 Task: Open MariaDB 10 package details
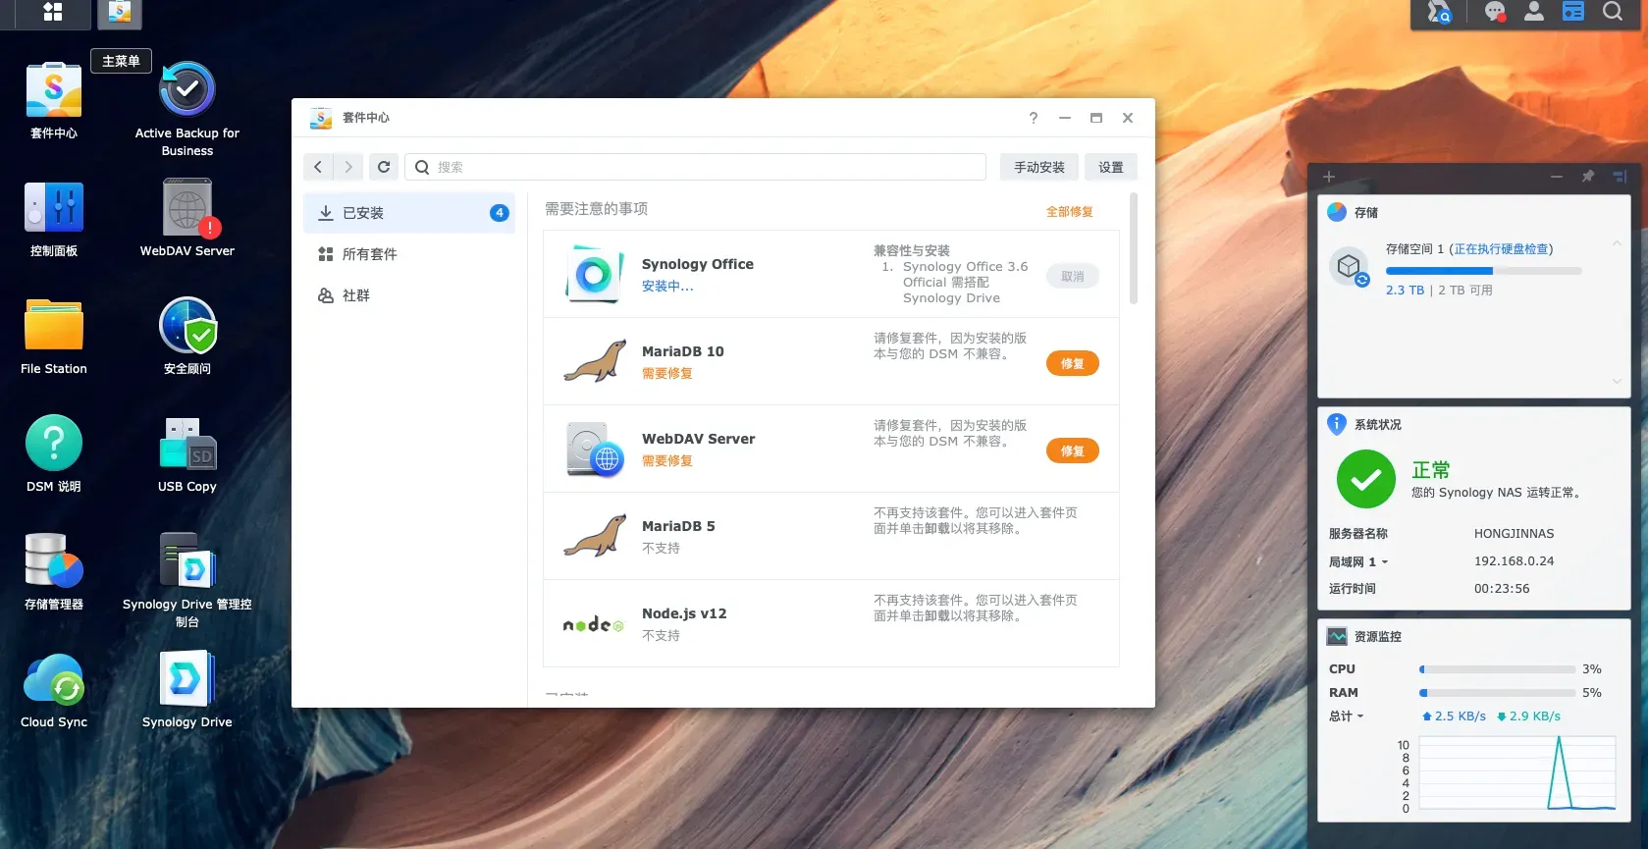[831, 361]
